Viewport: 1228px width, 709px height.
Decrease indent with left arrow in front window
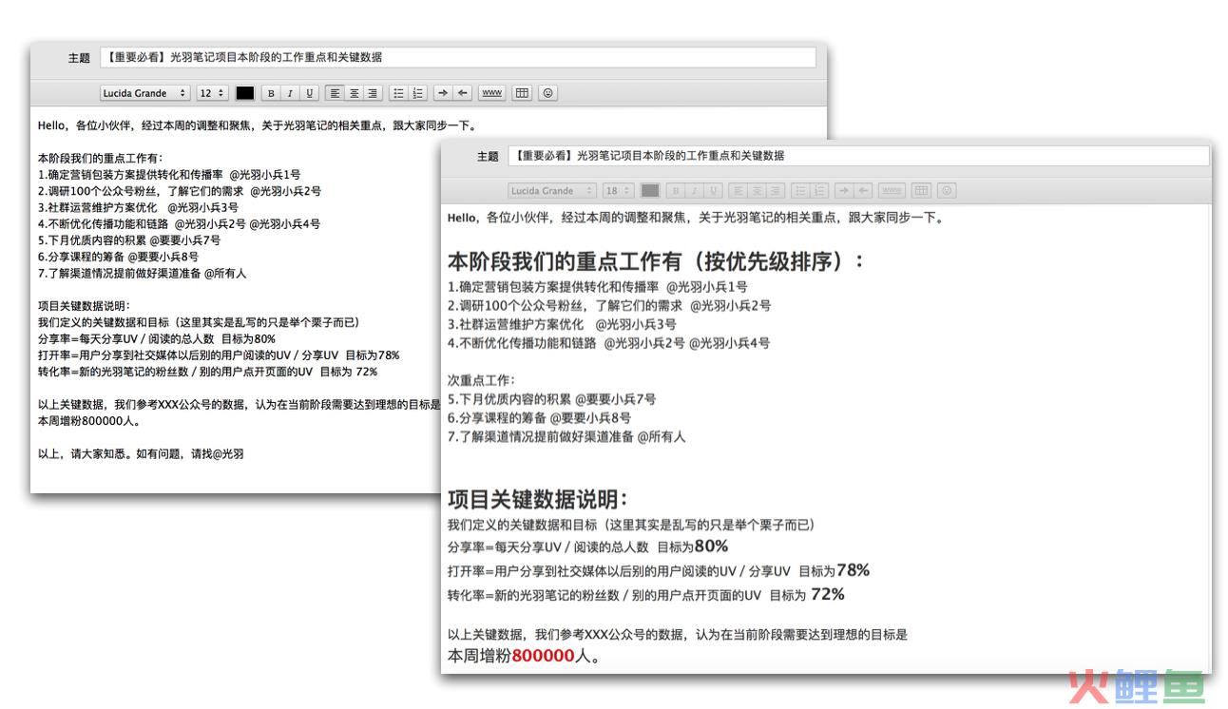click(x=863, y=191)
